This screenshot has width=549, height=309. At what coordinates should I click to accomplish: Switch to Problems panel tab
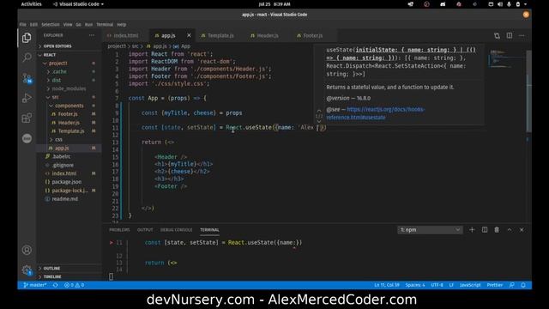pos(119,230)
